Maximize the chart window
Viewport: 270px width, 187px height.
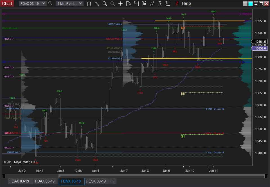(261, 4)
